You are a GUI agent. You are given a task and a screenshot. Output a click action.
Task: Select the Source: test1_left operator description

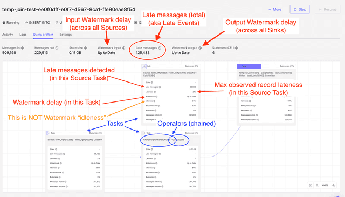(170, 74)
